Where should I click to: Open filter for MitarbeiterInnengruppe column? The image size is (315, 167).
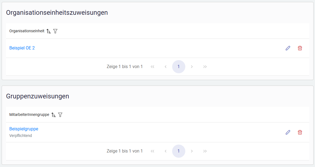(60, 115)
